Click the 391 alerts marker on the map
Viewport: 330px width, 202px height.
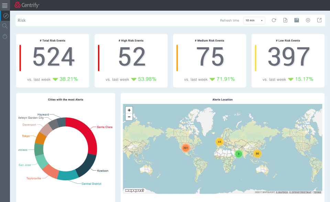click(x=185, y=148)
